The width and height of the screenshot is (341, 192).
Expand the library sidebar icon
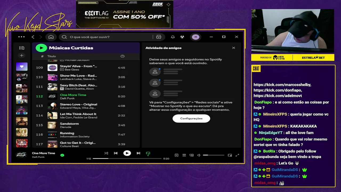22,48
